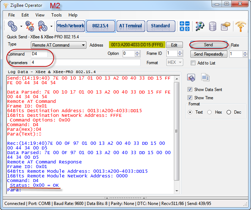Screen dimensions: 251x210
Task: Click the Frame ID value field
Action: click(x=172, y=53)
